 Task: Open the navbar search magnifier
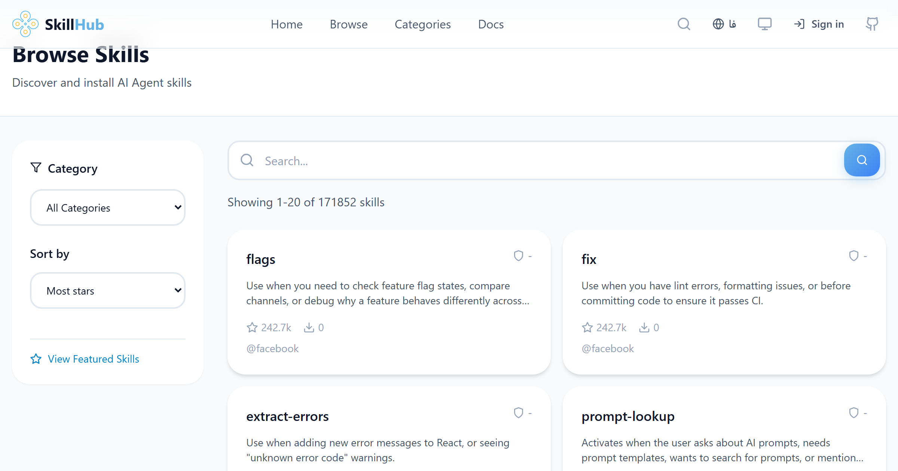pyautogui.click(x=684, y=24)
